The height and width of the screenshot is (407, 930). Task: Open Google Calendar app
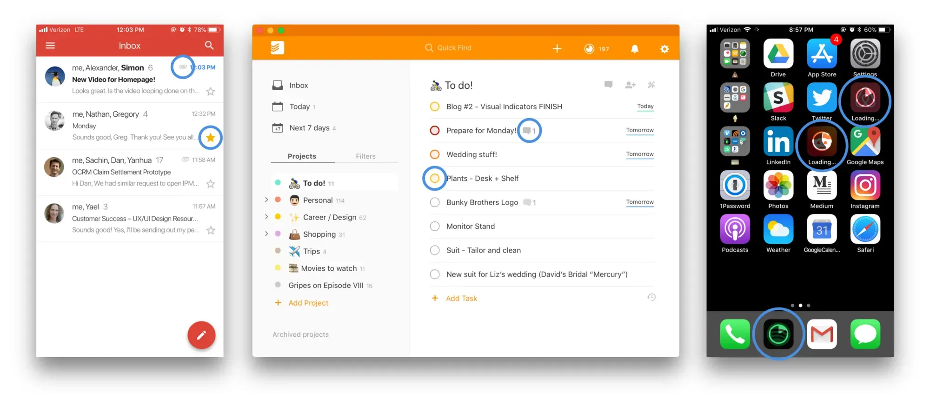coord(822,229)
